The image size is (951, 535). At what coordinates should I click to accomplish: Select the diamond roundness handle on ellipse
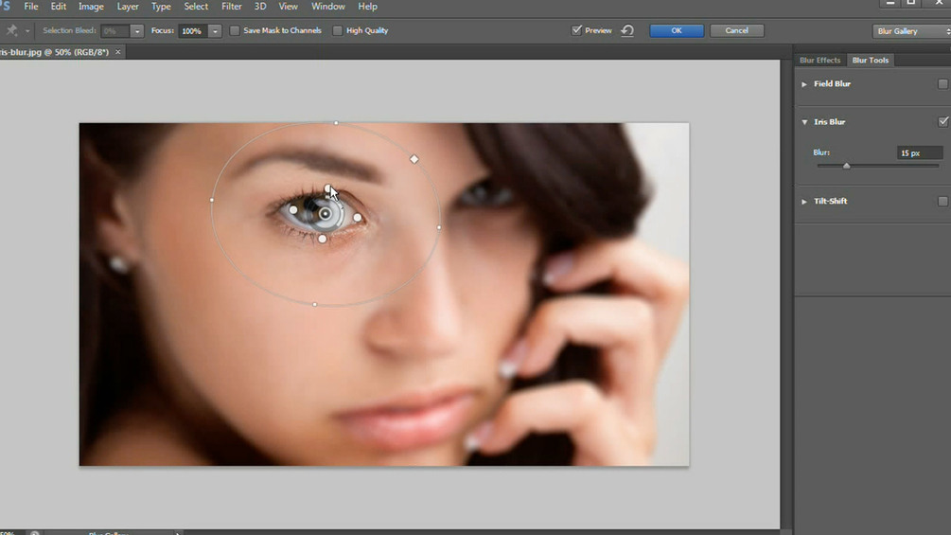414,159
